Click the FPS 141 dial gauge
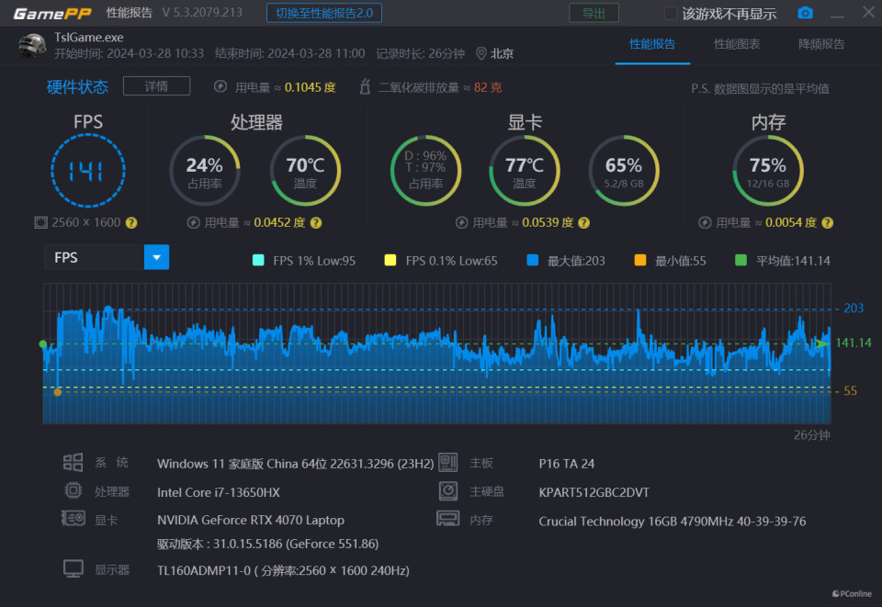882x607 pixels. (x=88, y=170)
